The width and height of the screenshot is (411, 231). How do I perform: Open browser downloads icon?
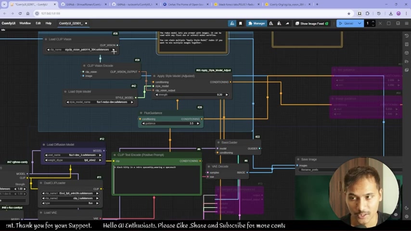pyautogui.click(x=391, y=13)
